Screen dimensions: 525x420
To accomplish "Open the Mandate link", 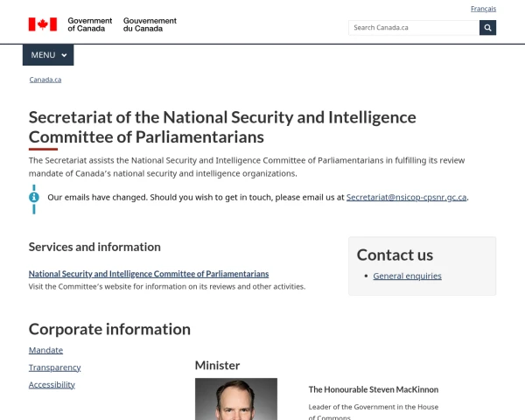I will click(x=45, y=351).
